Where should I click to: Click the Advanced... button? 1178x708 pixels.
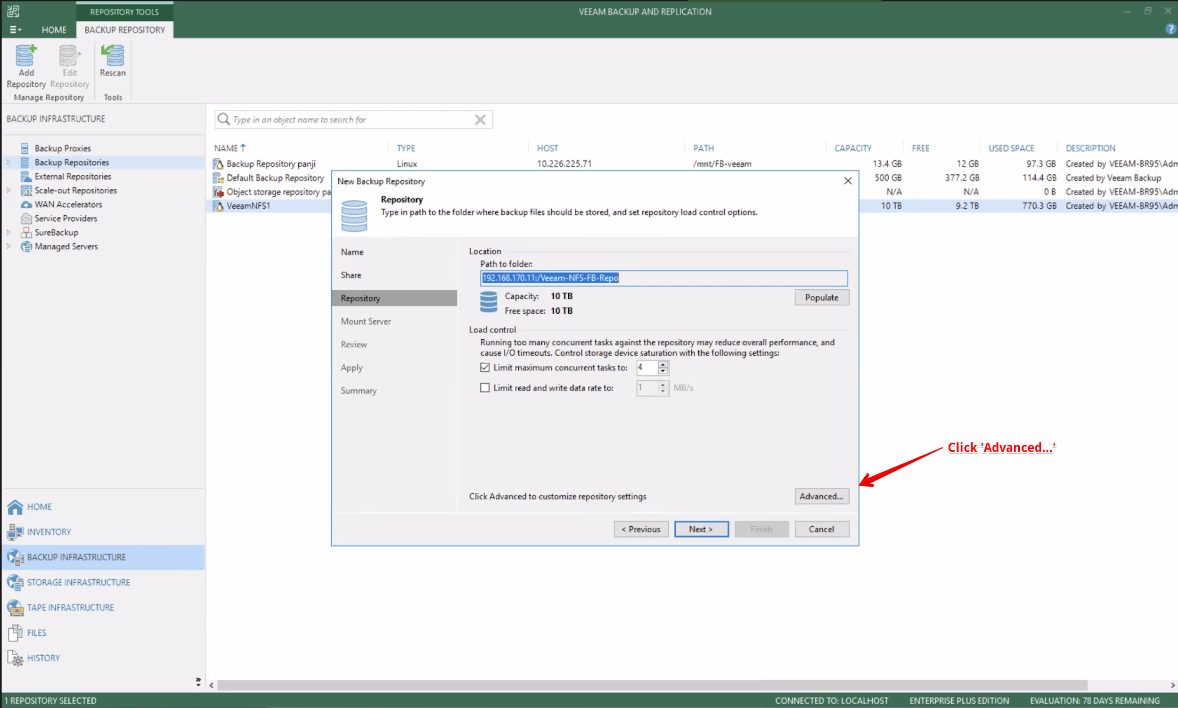pos(821,496)
